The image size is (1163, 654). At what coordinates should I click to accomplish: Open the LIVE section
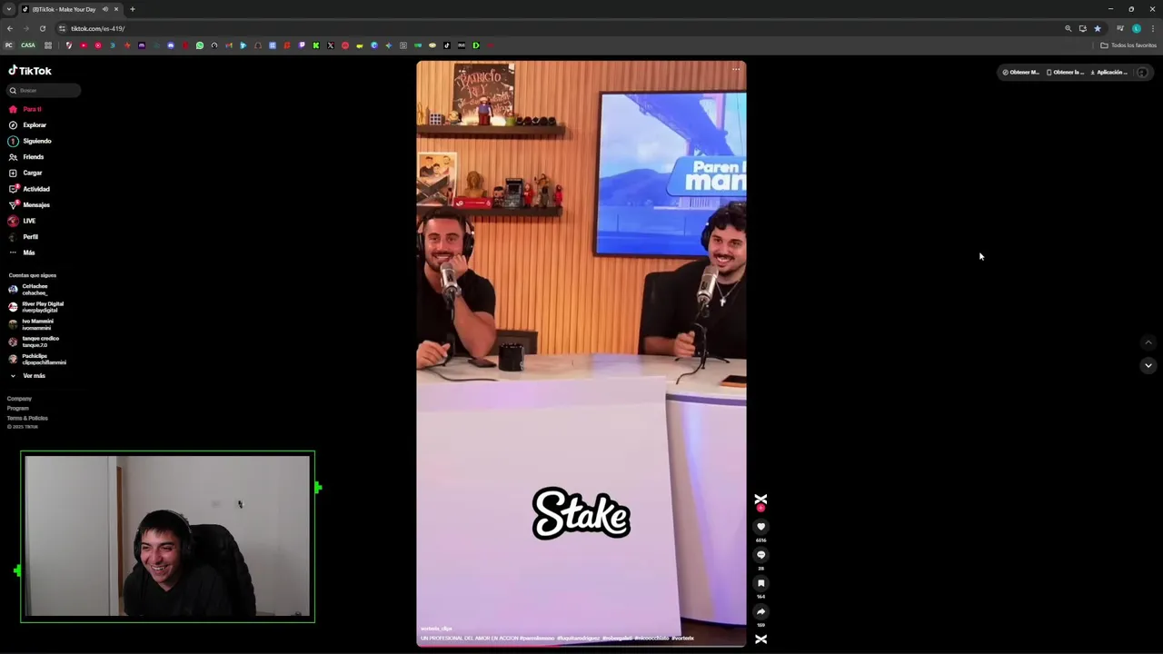23,221
